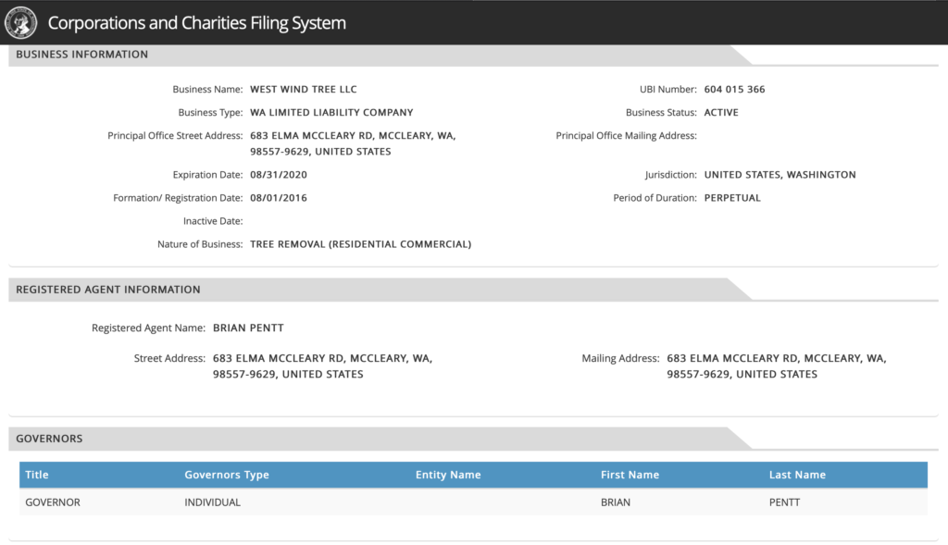This screenshot has height=545, width=948.
Task: Click the Entity Name column header
Action: (448, 475)
